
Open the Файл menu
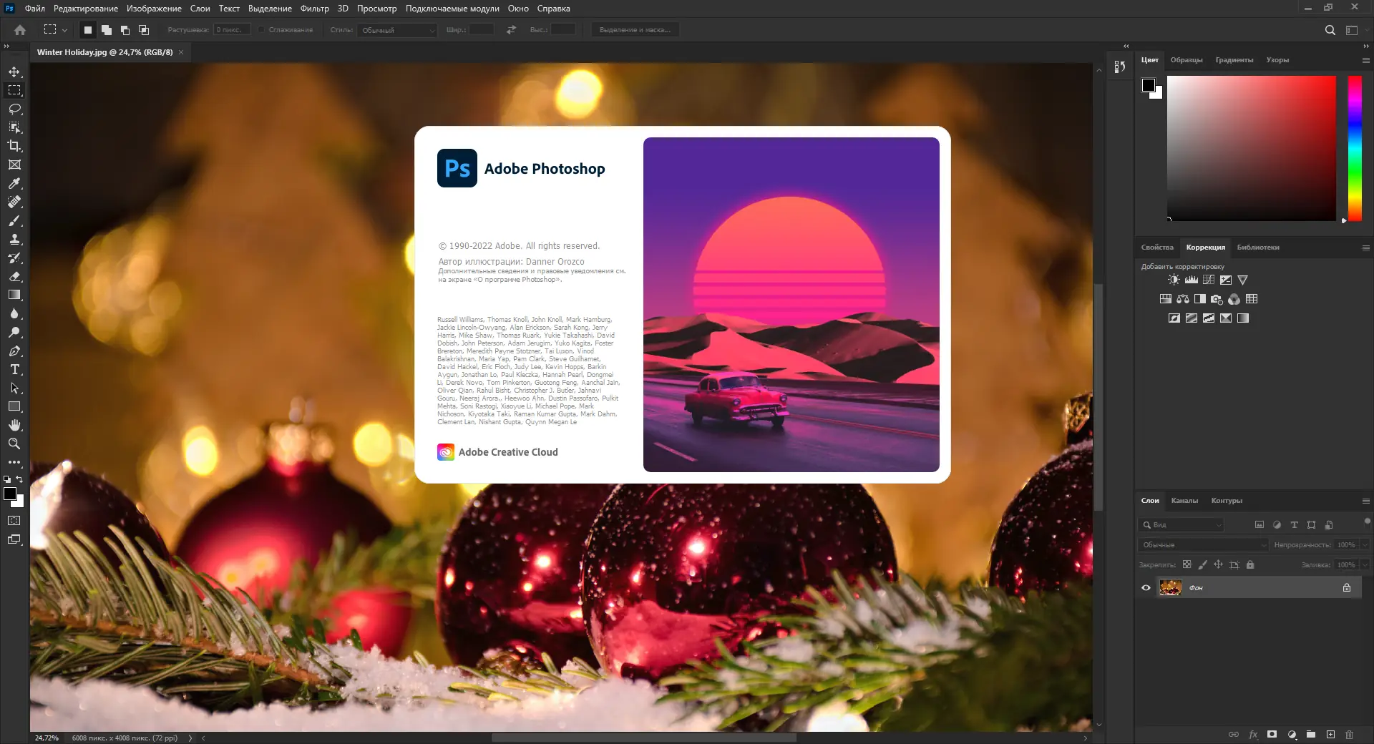pyautogui.click(x=34, y=9)
